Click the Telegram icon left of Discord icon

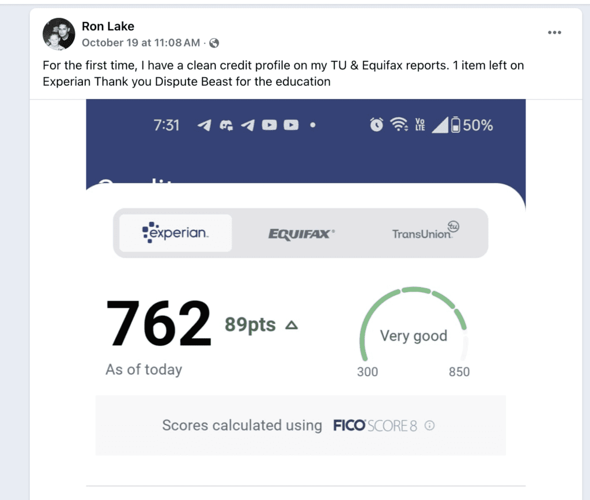[204, 125]
